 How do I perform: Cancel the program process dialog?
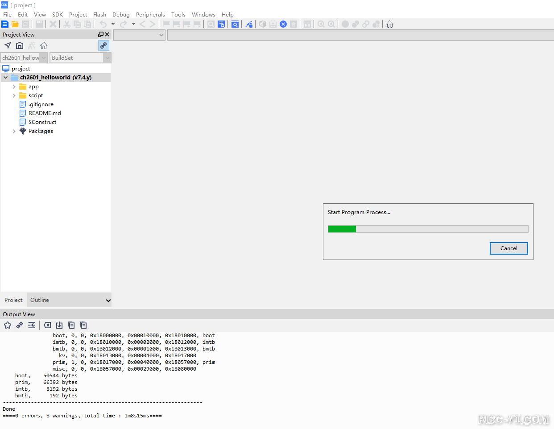509,248
